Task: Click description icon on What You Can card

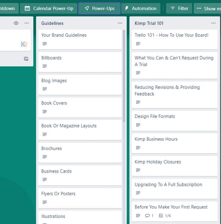Action: (x=138, y=73)
